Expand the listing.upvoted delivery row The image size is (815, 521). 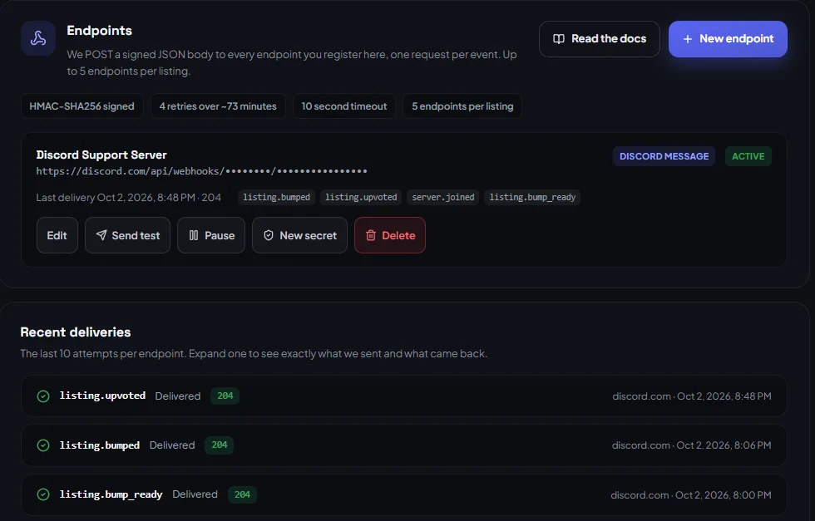(404, 396)
